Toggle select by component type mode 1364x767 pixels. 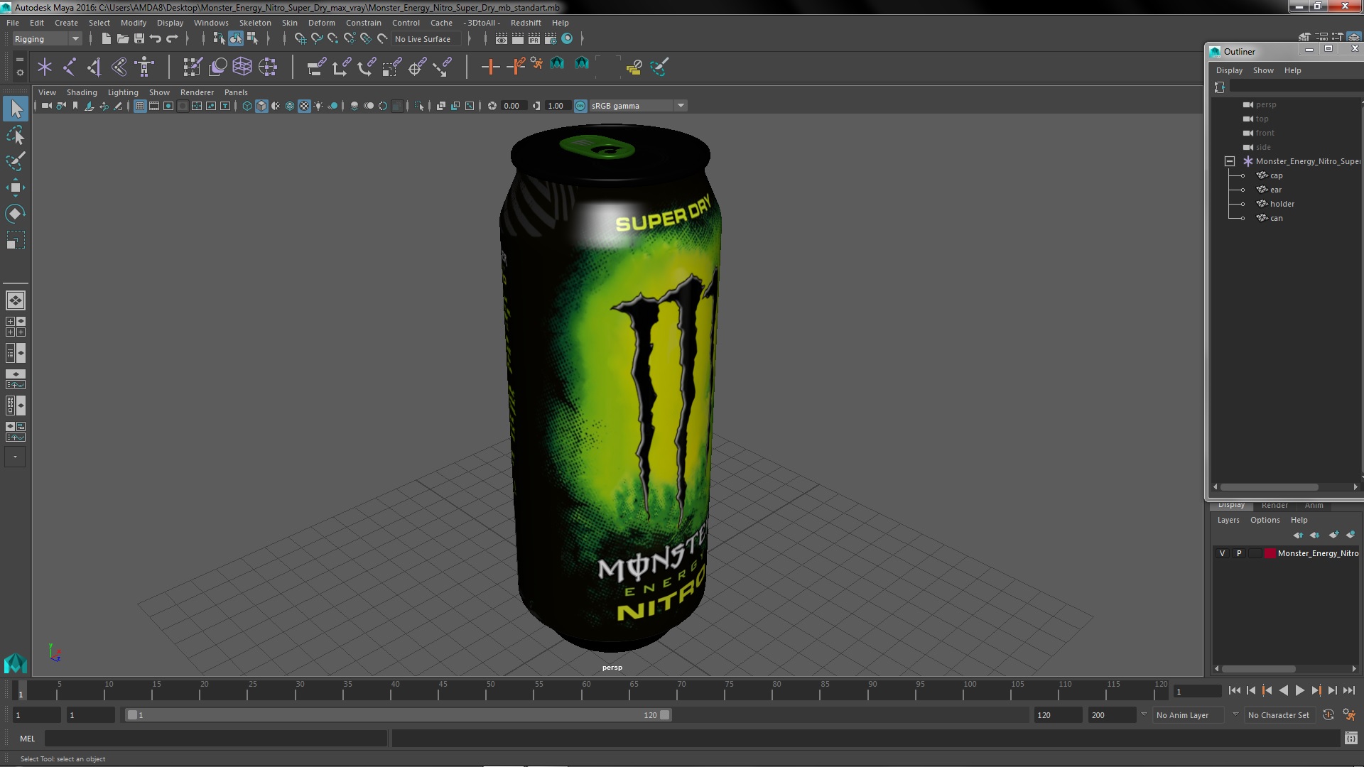[x=252, y=38]
